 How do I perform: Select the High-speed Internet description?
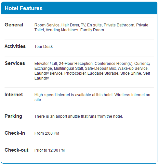point(92,97)
